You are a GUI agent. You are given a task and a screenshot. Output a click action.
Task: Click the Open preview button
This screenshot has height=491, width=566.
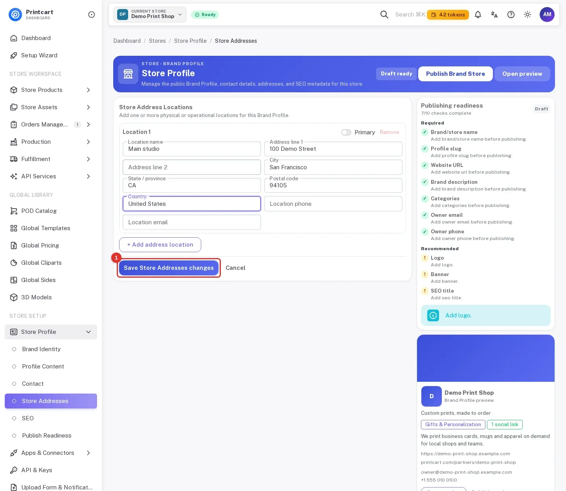click(x=522, y=74)
